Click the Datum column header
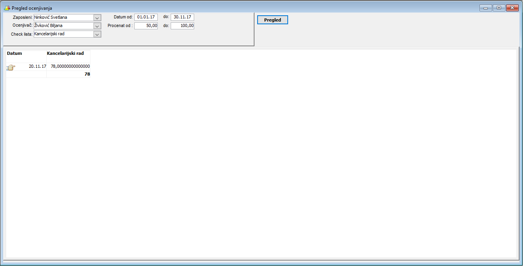Screen dimensions: 523x266 (x=26, y=54)
